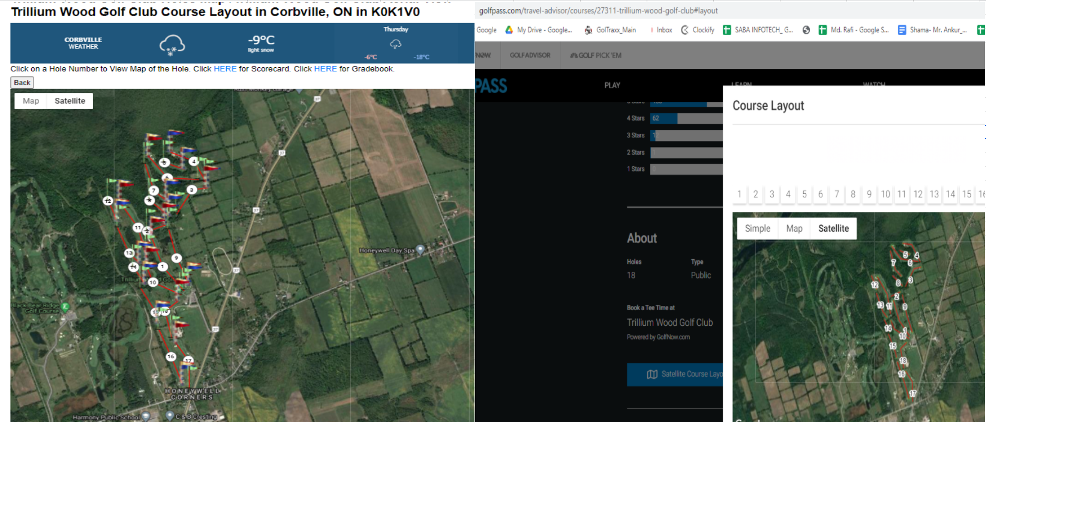Select hole 7 marker on left map
Screen dimensions: 1069x513
pos(154,190)
